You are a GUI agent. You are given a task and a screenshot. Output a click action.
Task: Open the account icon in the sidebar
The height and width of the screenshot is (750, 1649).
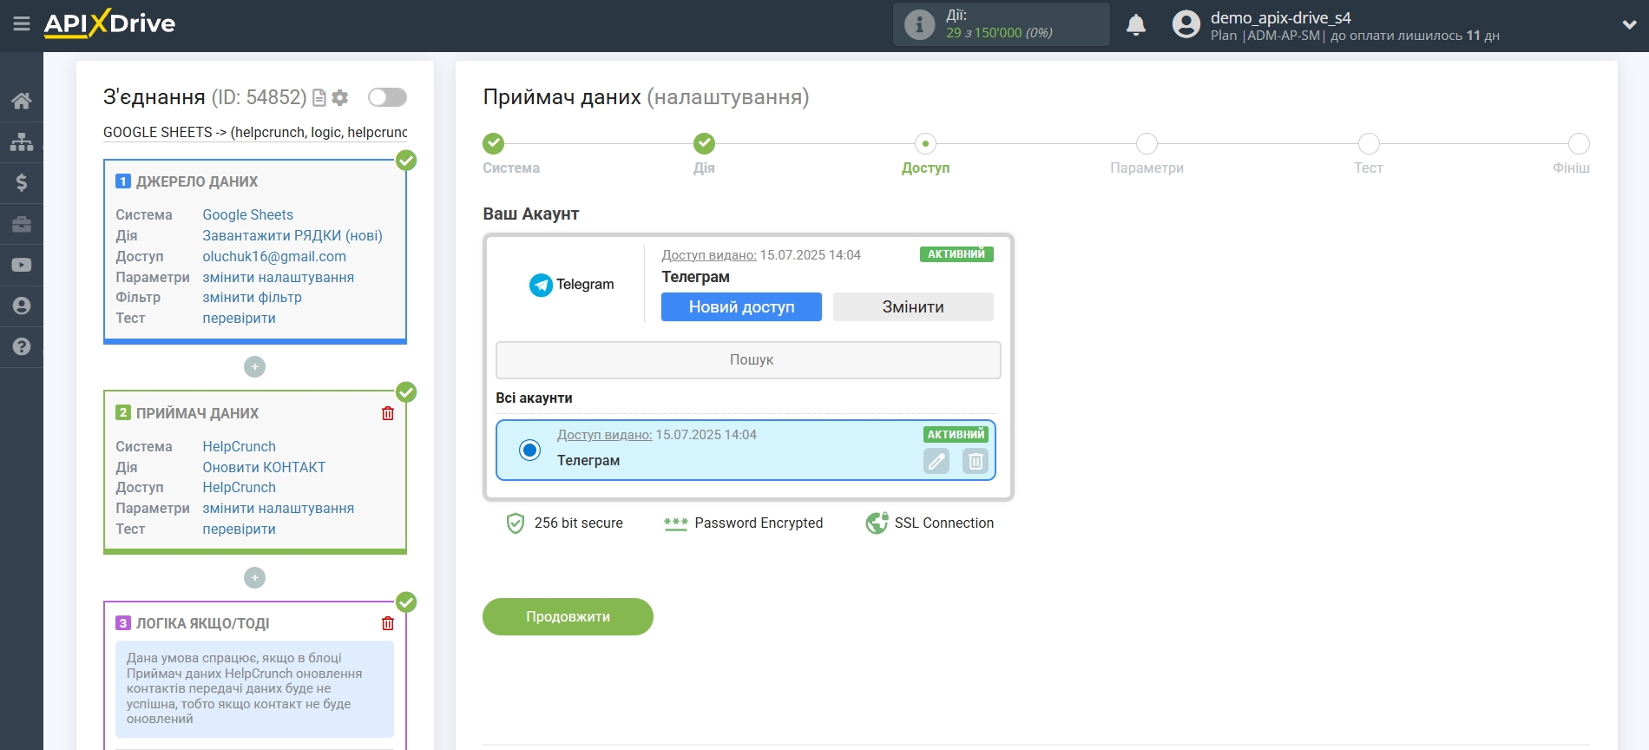[x=22, y=306]
